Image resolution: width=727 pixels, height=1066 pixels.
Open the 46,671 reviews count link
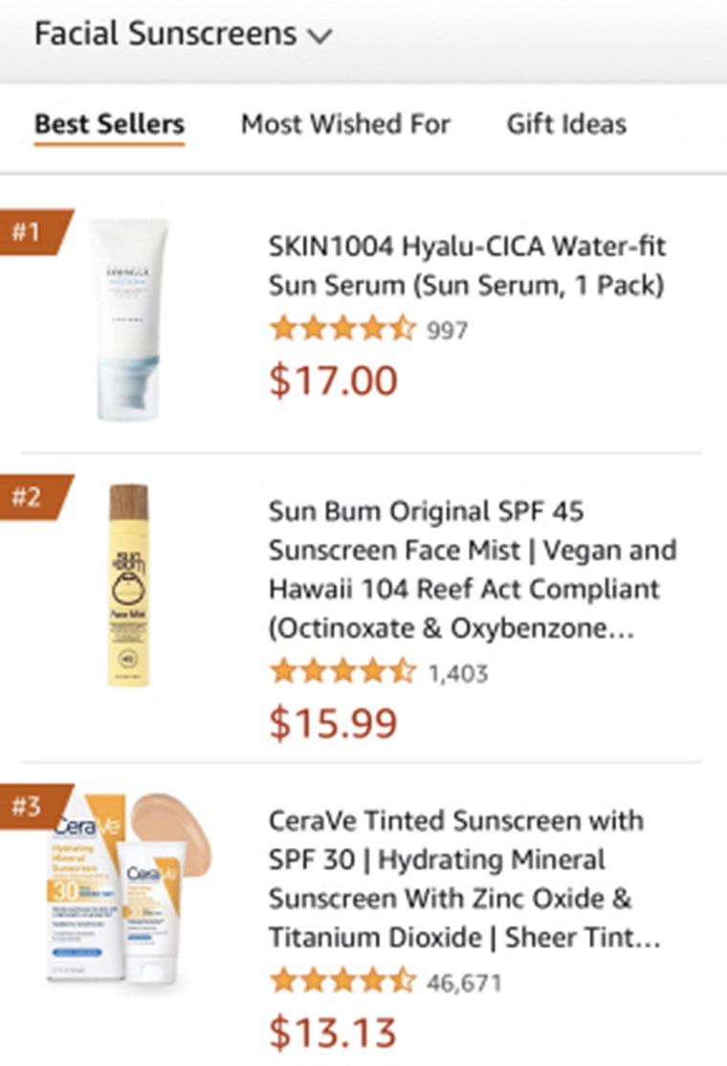464,983
